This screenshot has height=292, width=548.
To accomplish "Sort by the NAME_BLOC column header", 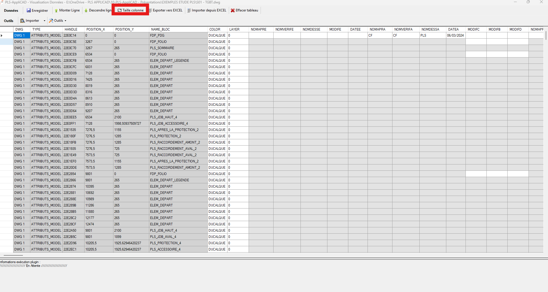I will pos(178,29).
